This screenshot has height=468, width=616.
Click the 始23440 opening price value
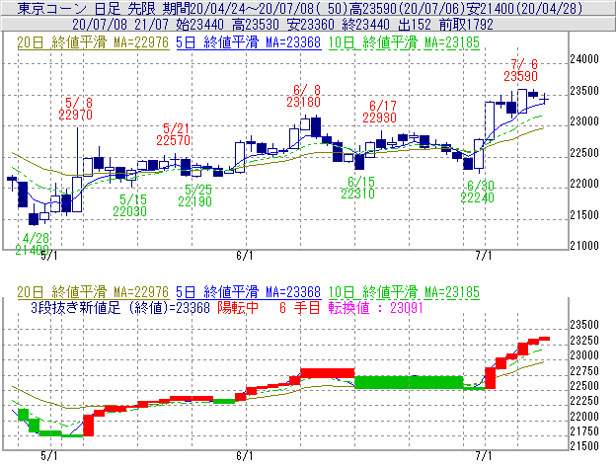click(x=200, y=25)
